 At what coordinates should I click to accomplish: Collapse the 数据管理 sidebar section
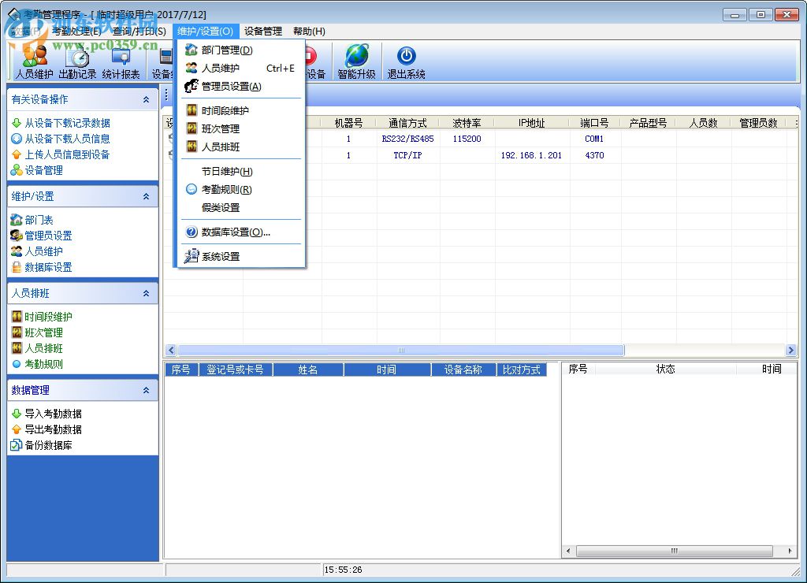146,391
